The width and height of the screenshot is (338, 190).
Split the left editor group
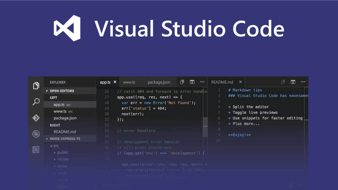pos(192,82)
